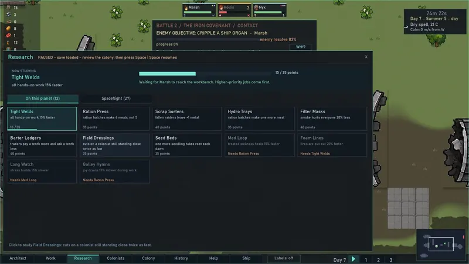
Task: Select the Tight Welds research card
Action: [42, 119]
